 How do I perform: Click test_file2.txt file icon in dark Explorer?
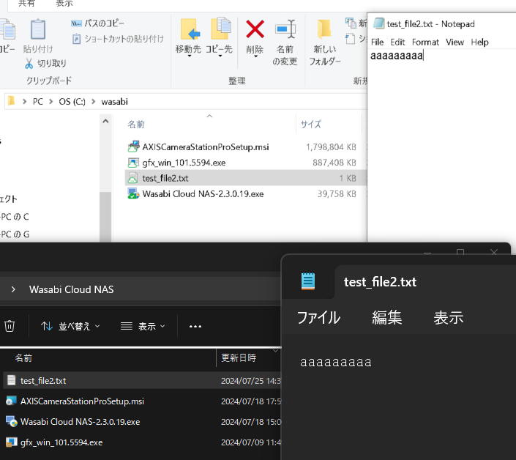(11, 380)
